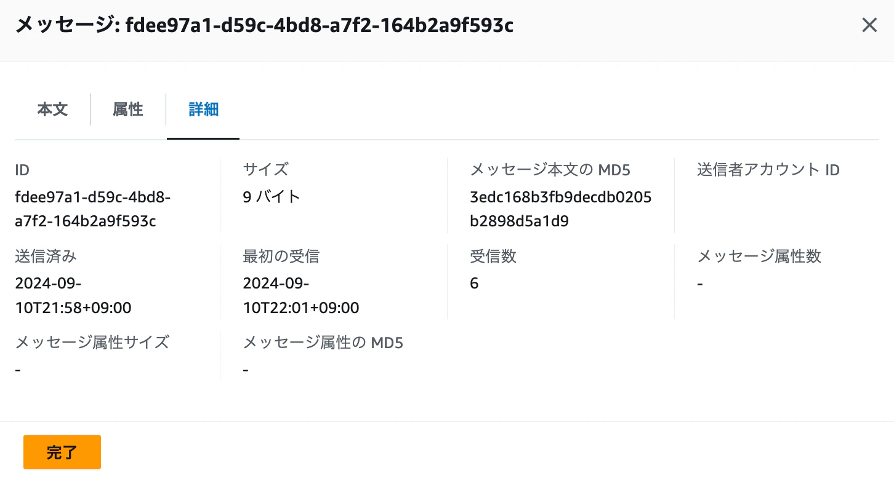Click the 最初の受信 label
The width and height of the screenshot is (894, 481).
[x=281, y=256]
